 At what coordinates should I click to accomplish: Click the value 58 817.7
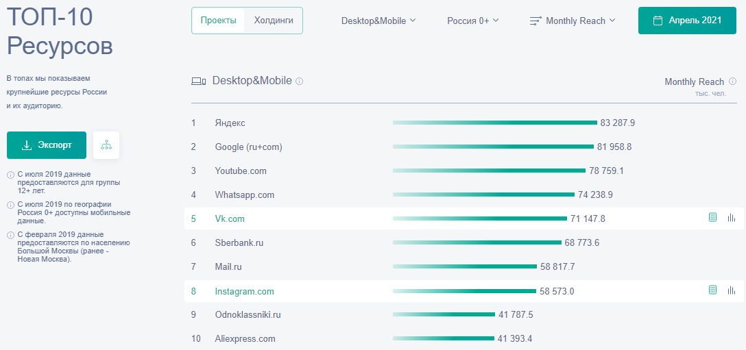[557, 266]
